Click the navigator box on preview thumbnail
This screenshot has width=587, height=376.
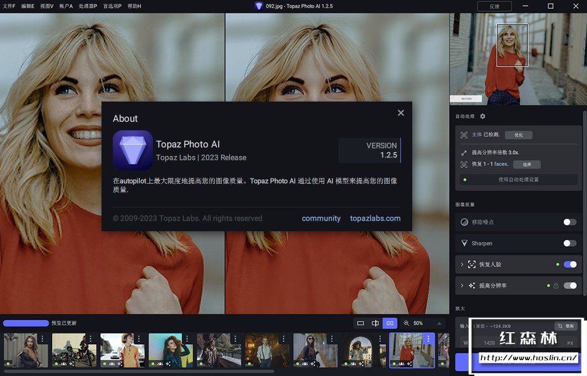[x=512, y=45]
